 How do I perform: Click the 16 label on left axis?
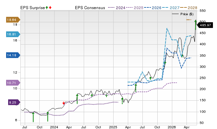[x=15, y=41]
